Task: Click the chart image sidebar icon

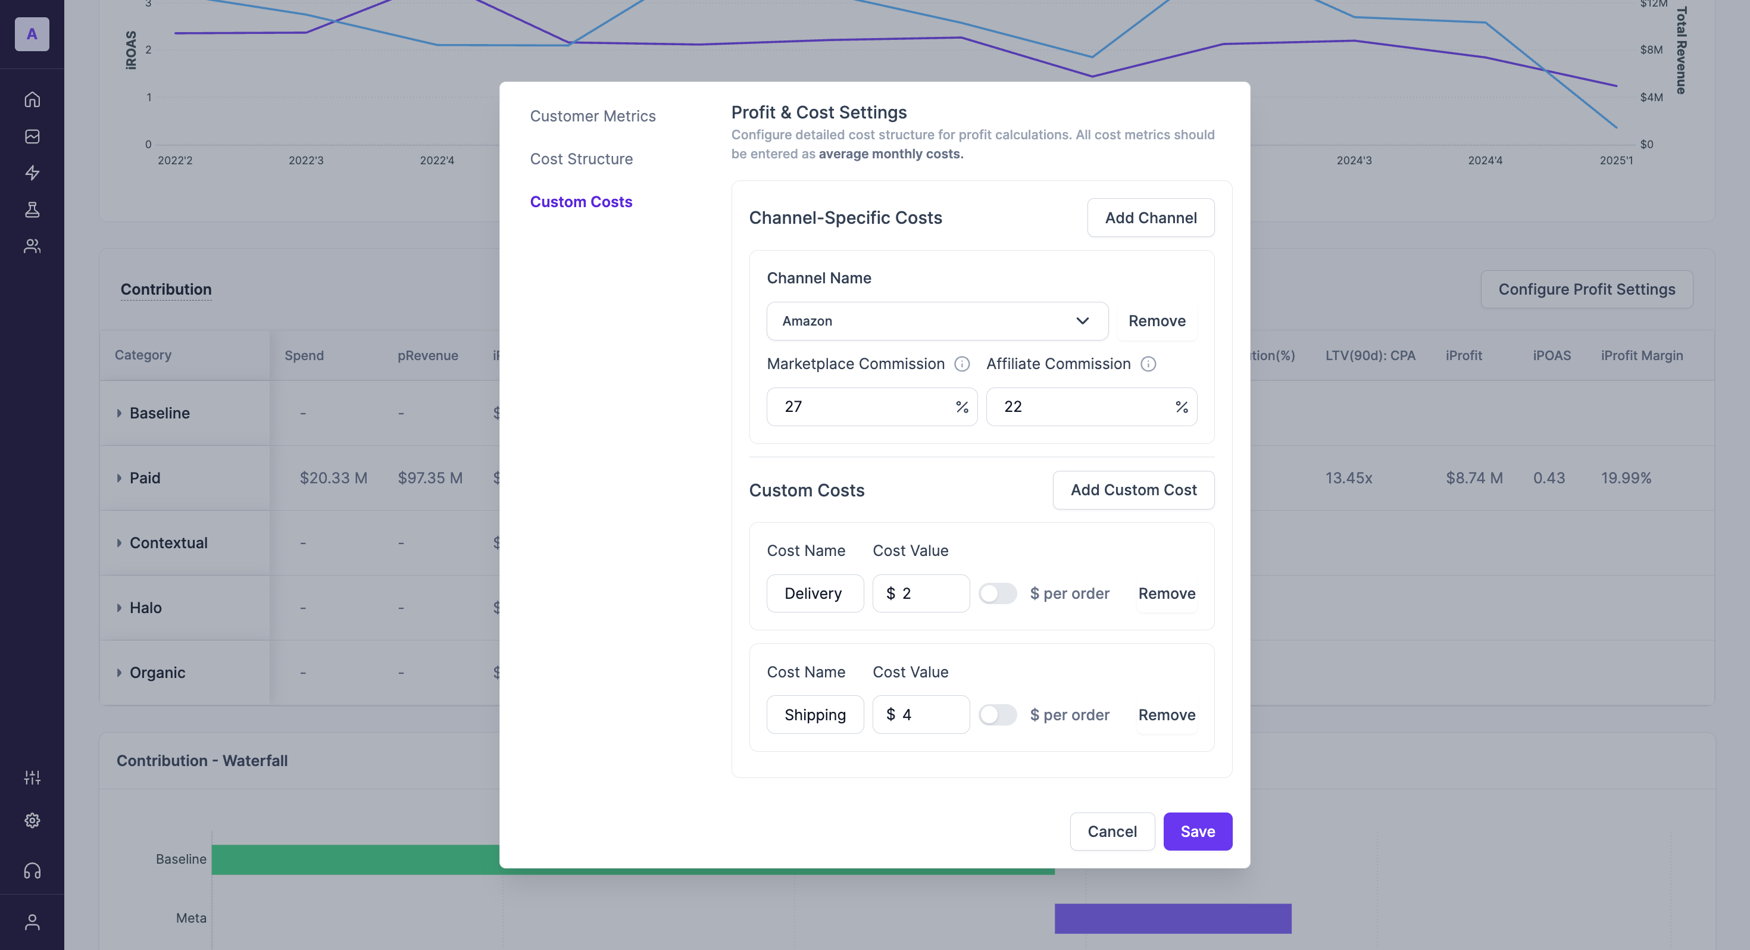Action: [x=32, y=136]
